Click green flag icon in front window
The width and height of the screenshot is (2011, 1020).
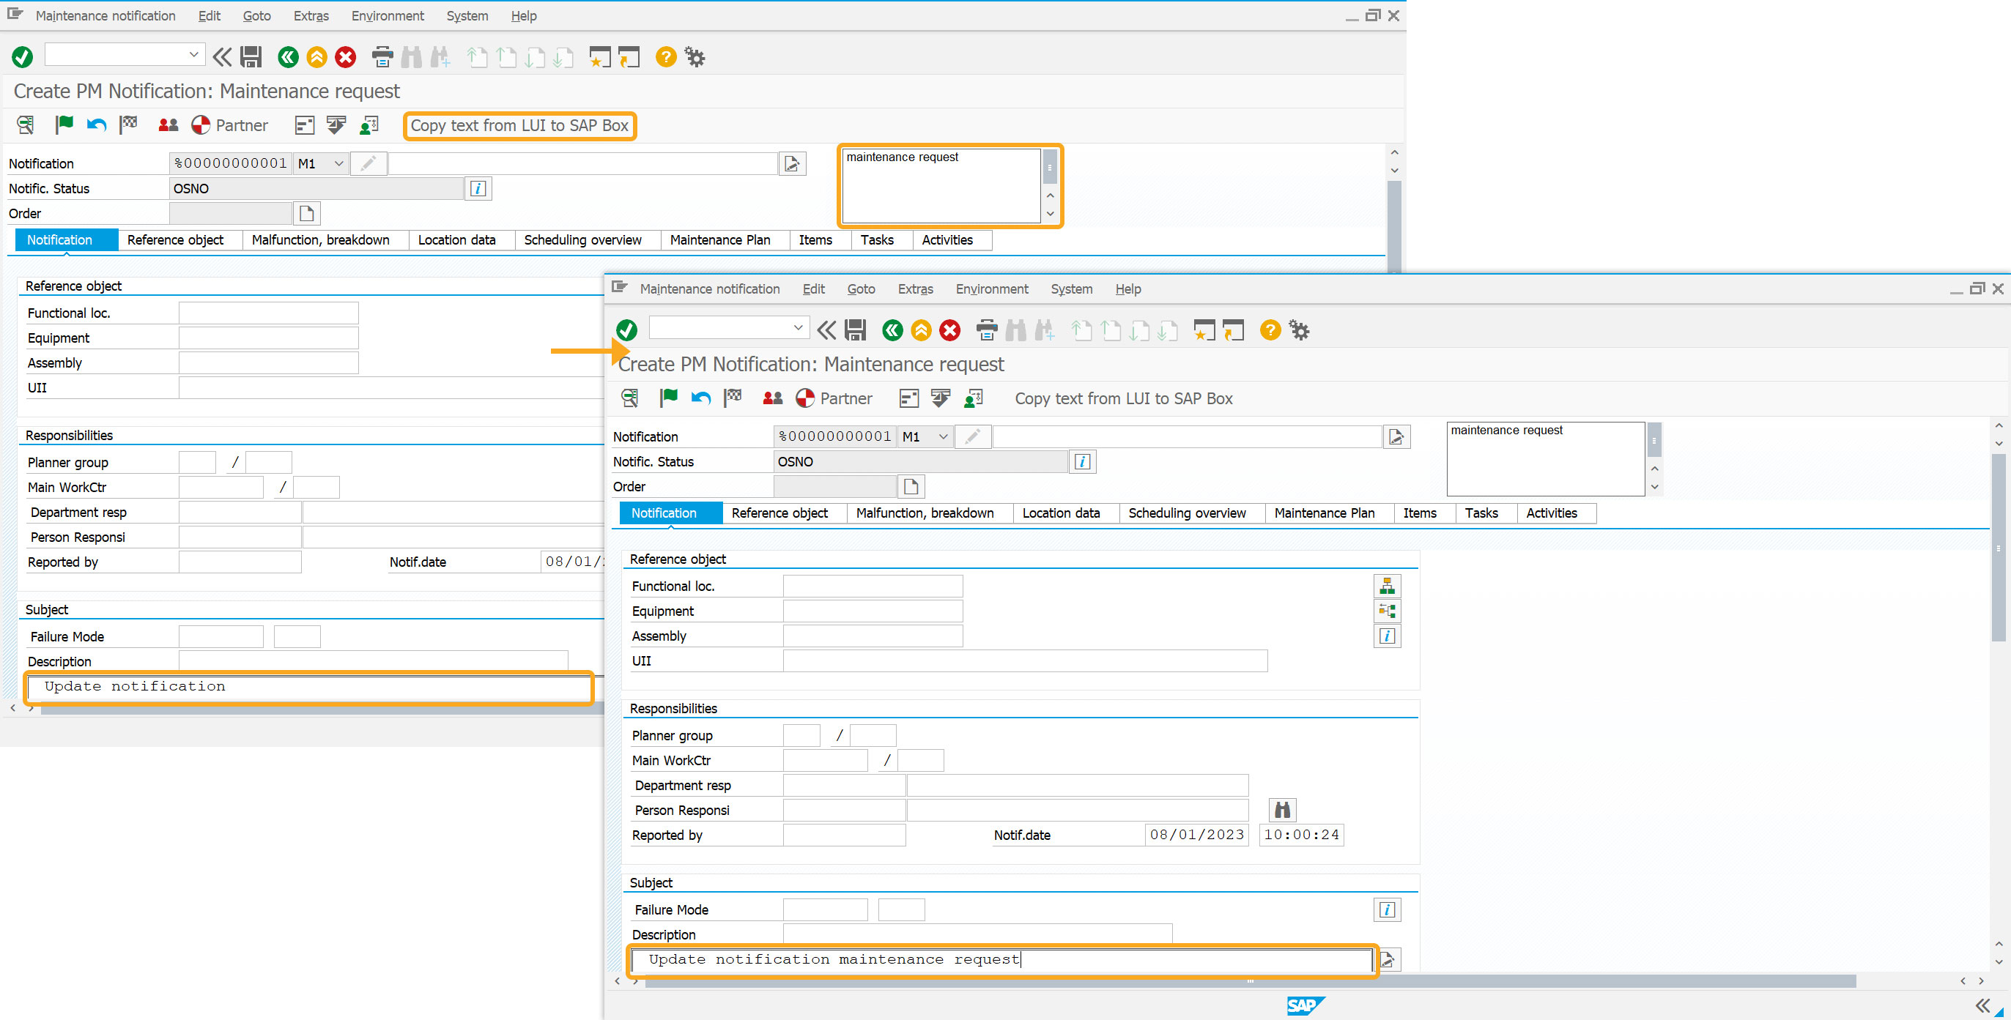[668, 398]
